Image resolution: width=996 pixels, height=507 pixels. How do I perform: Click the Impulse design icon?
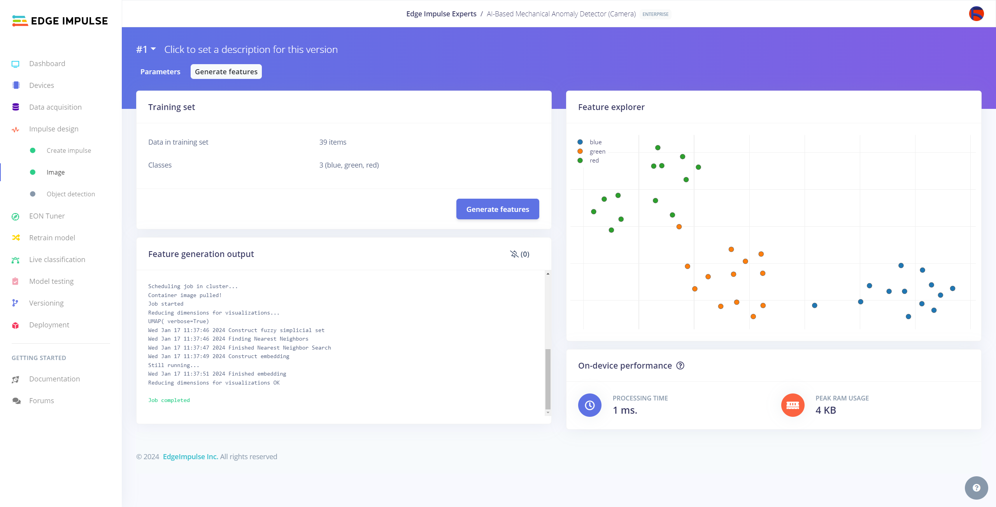pyautogui.click(x=16, y=129)
